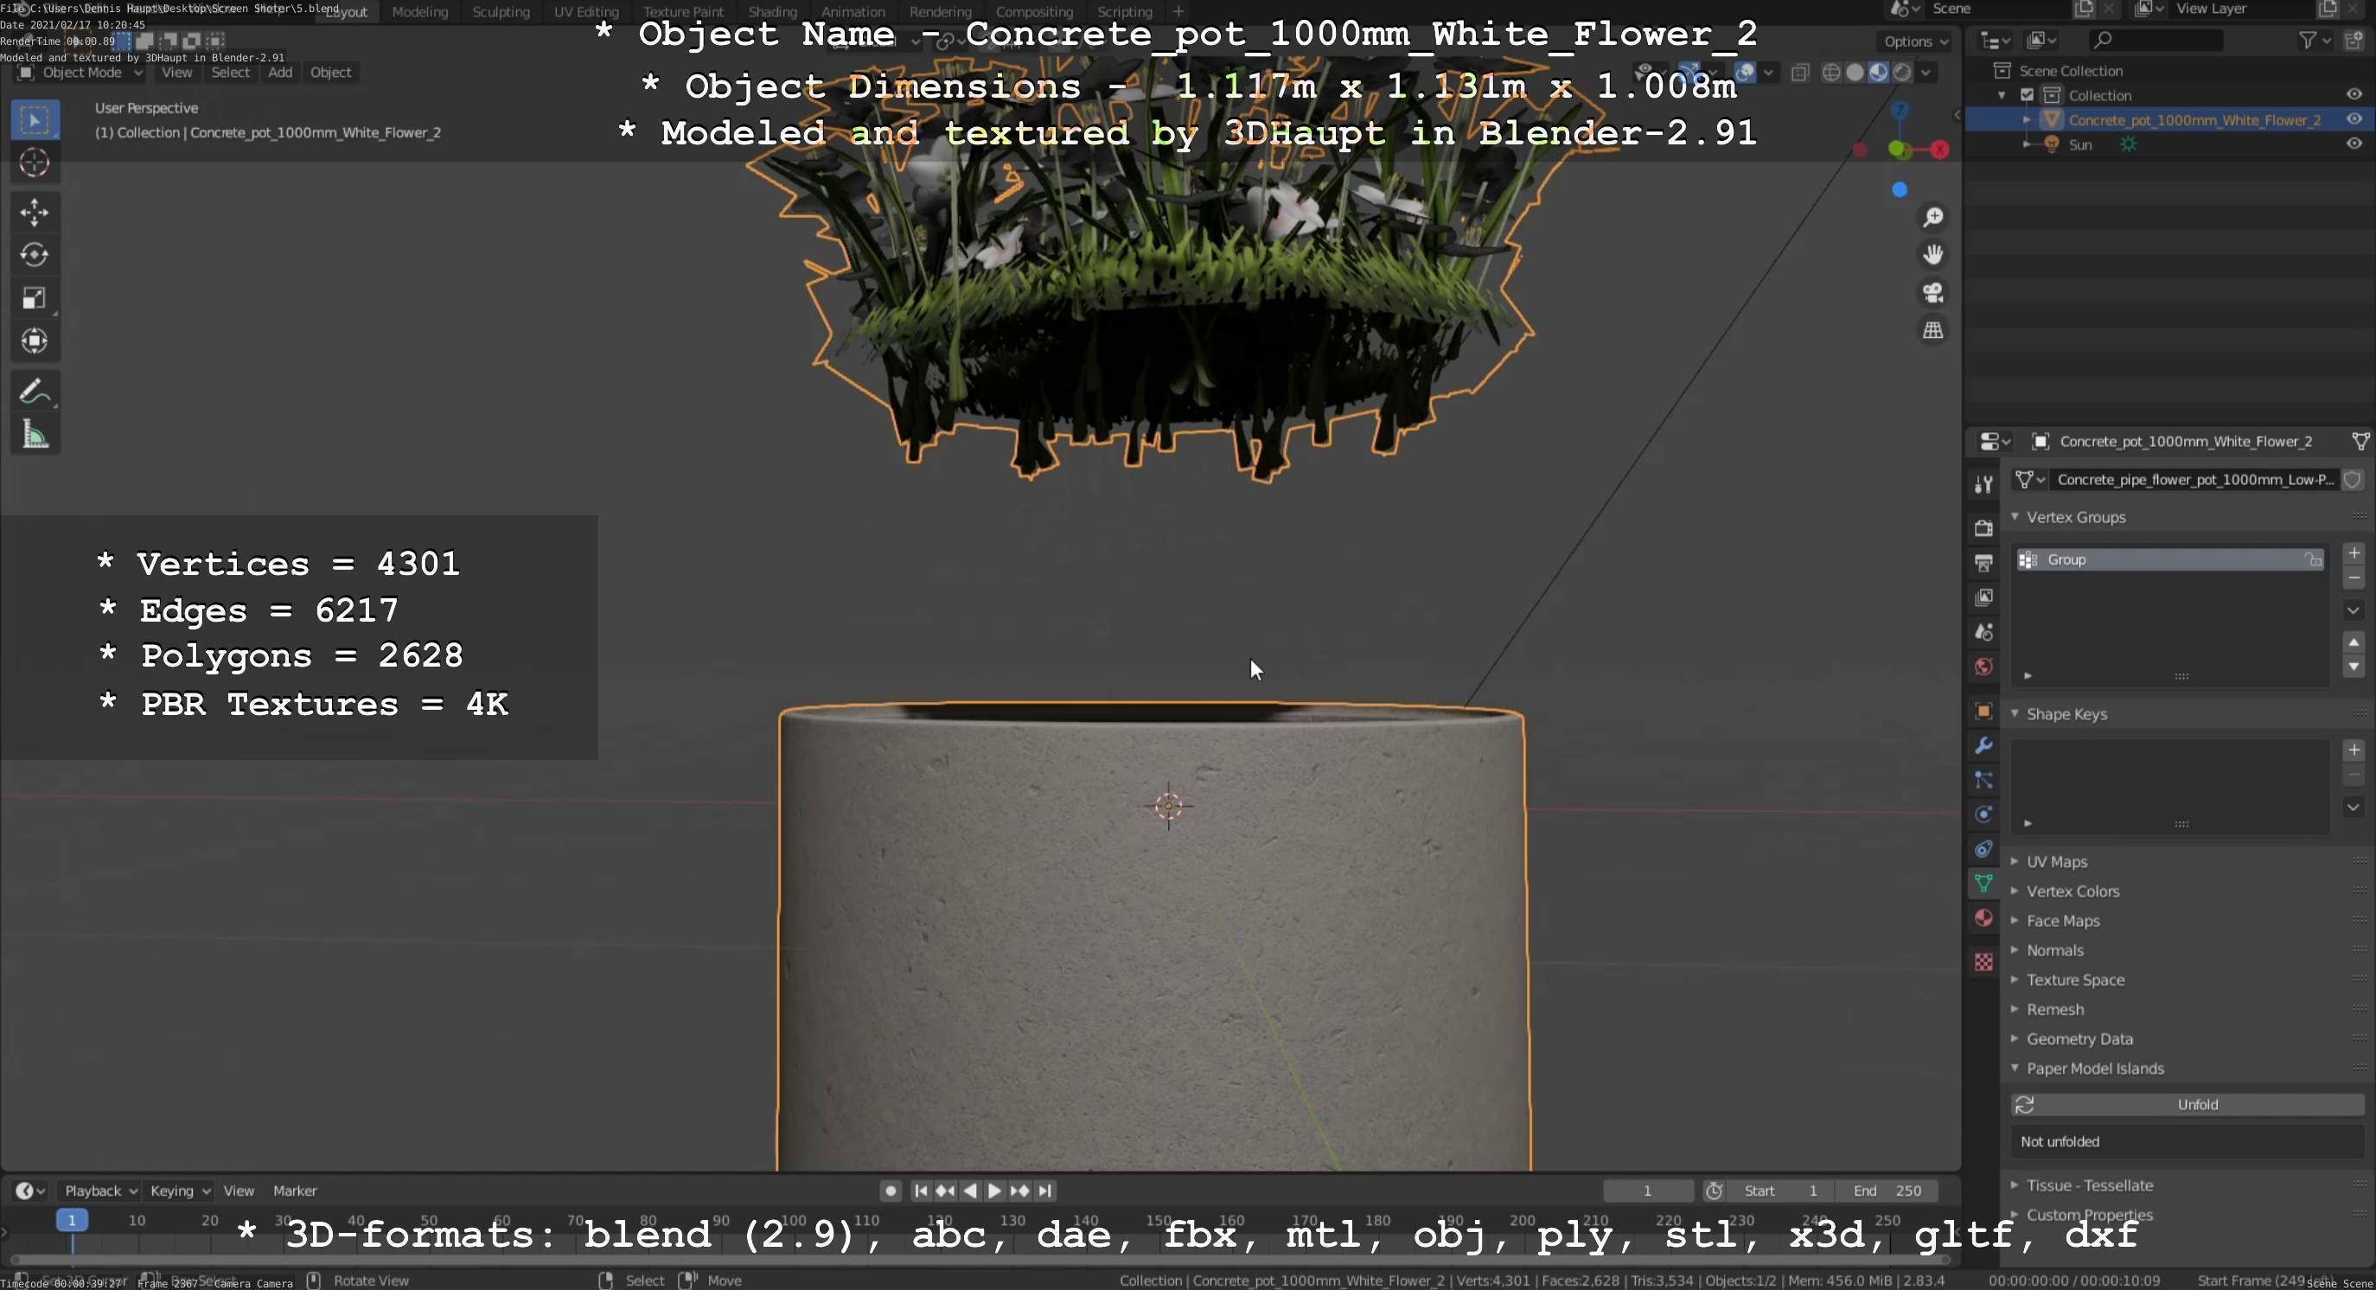Toggle X-ray mode in viewport header
This screenshot has height=1290, width=2376.
pos(1799,73)
